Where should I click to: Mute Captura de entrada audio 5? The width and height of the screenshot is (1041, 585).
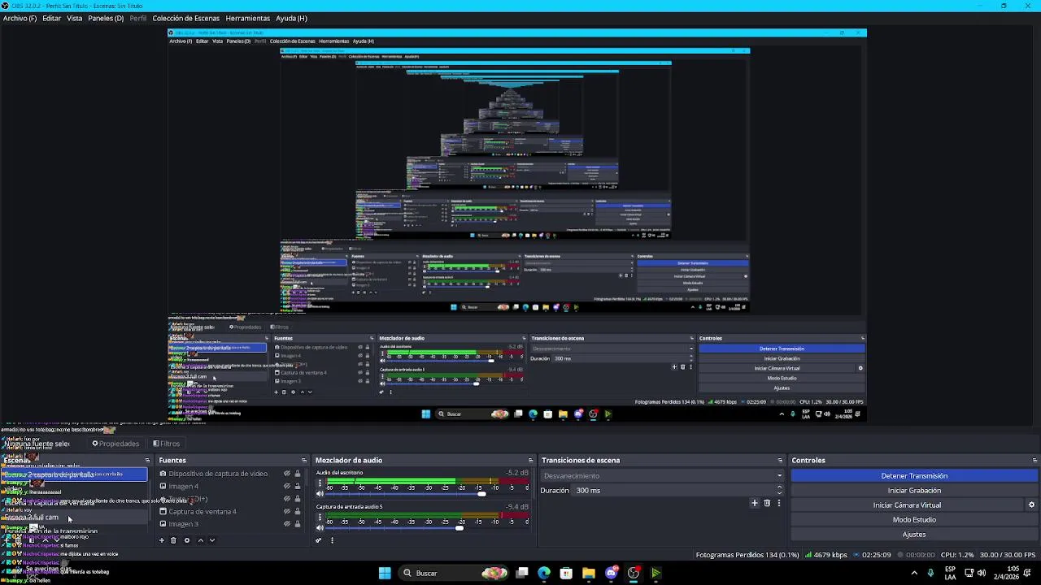320,528
